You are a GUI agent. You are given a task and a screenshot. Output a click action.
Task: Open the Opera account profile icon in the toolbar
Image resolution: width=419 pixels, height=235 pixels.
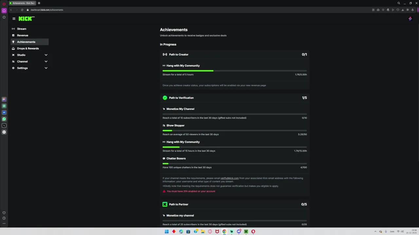point(412,10)
